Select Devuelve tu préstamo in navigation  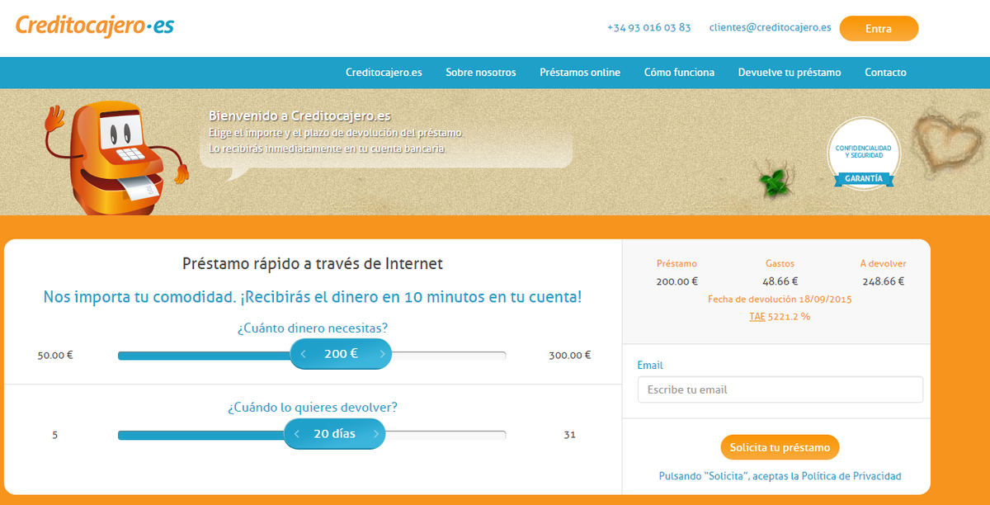coord(790,73)
